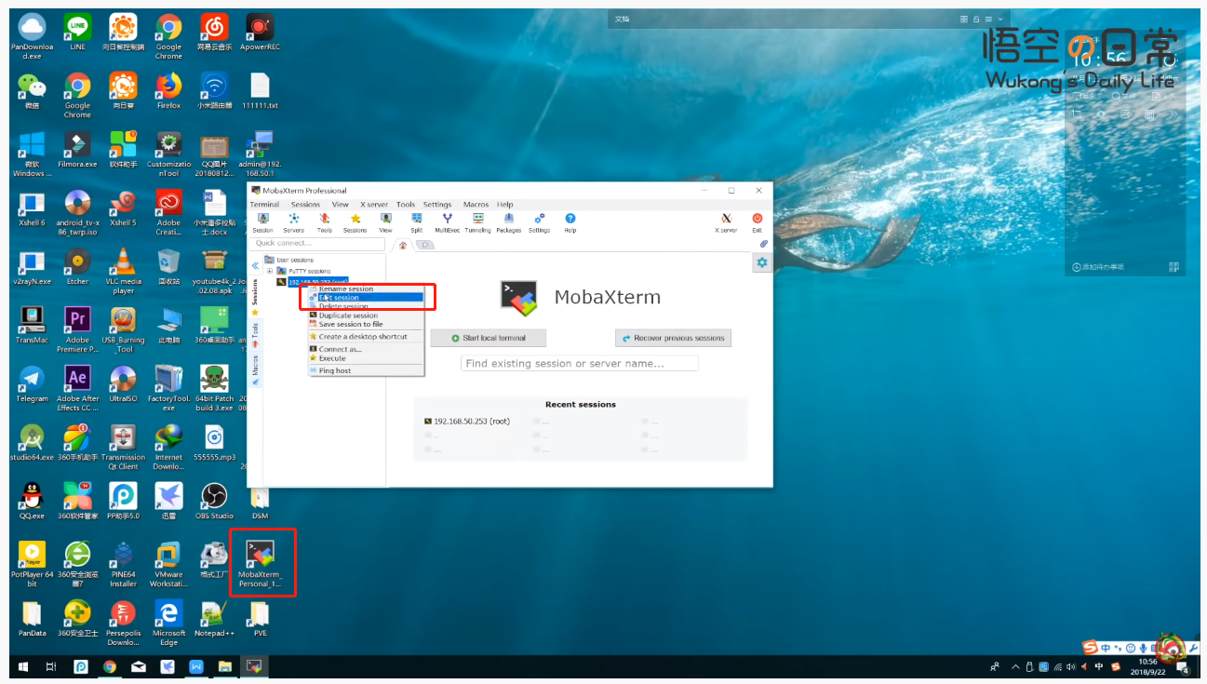Switch to the vertical Tools sidebar tab
1207x684 pixels.
point(255,335)
